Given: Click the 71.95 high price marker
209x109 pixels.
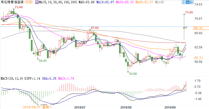Looking at the screenshot, I should tap(189, 12).
